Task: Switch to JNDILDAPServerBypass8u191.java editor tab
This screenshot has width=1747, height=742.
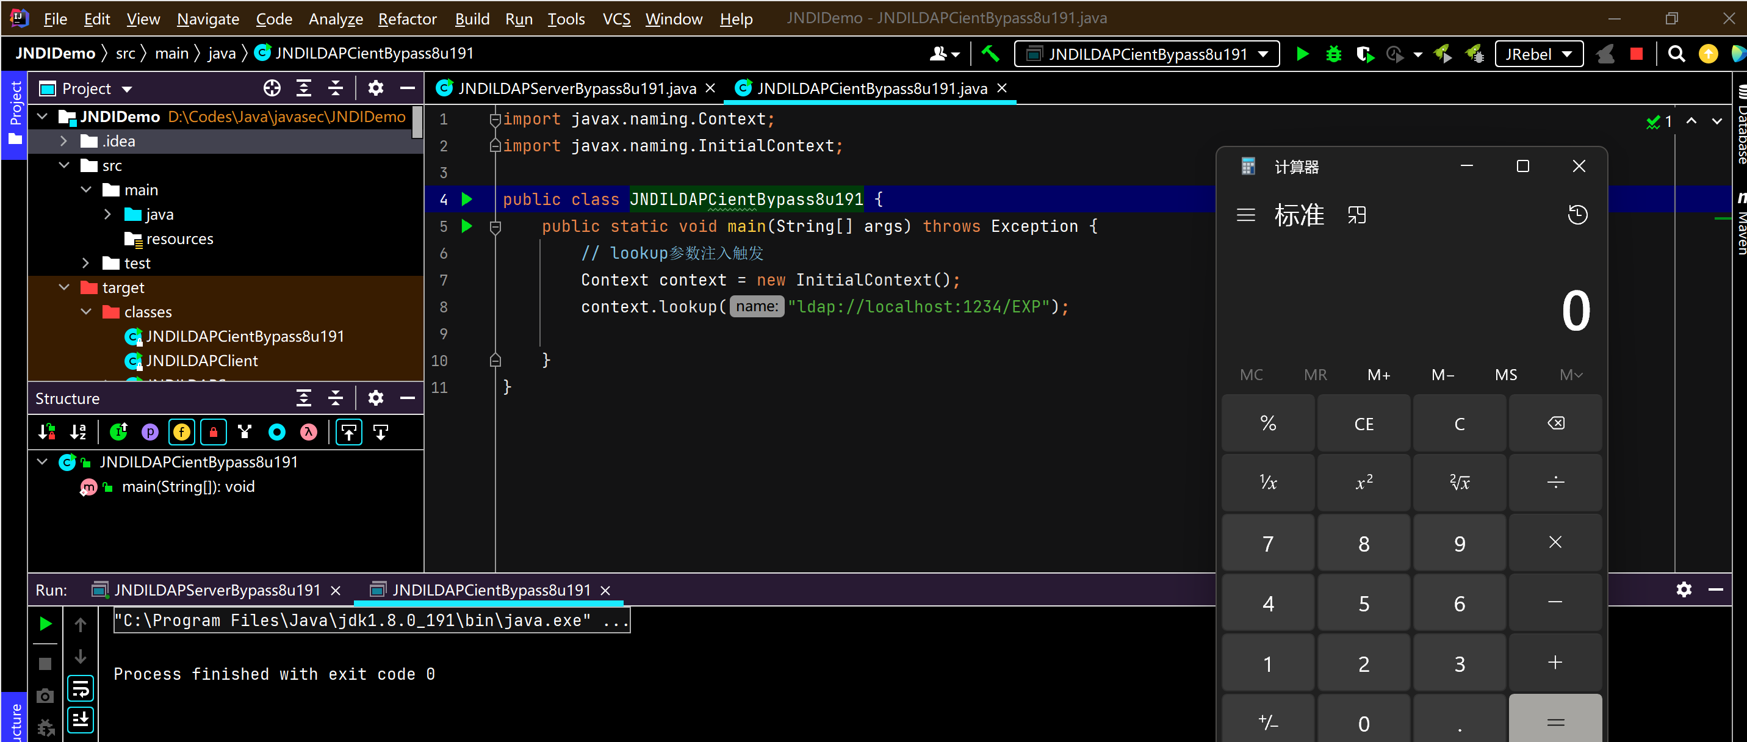Action: 576,88
